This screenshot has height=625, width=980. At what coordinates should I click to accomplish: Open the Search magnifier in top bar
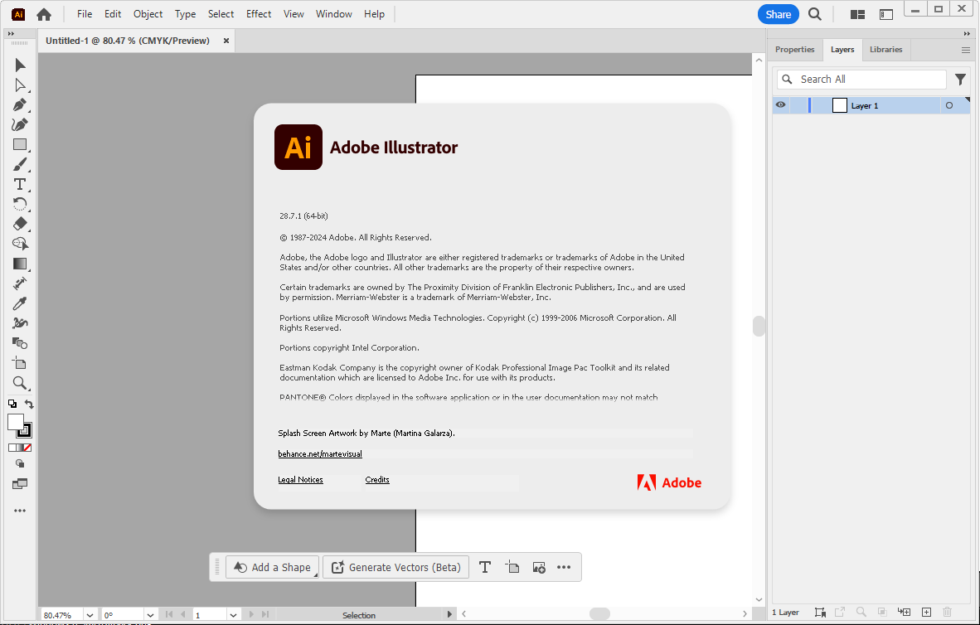pyautogui.click(x=814, y=14)
